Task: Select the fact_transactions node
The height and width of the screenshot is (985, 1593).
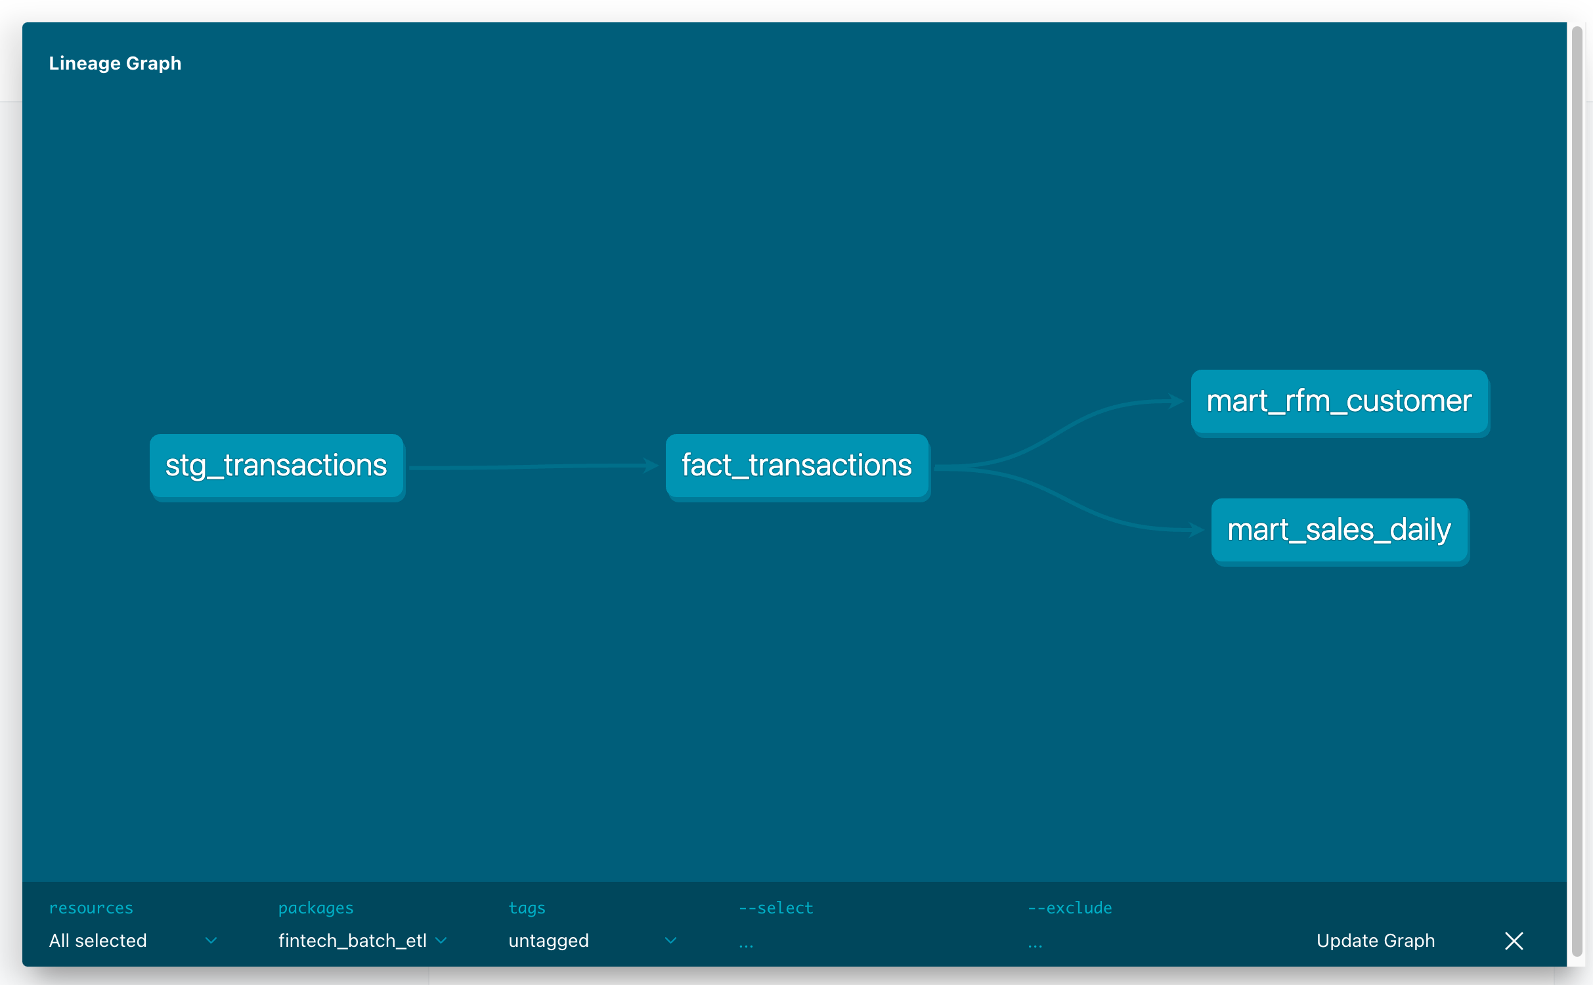Action: (796, 466)
